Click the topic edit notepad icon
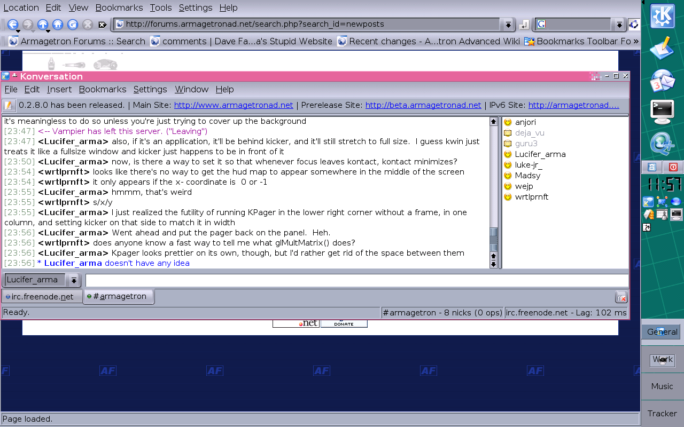684x427 pixels. [9, 106]
